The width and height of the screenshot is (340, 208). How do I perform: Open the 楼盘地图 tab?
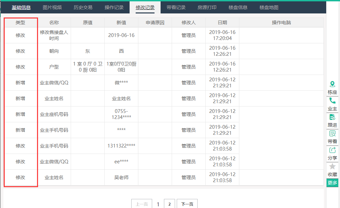coord(269,7)
